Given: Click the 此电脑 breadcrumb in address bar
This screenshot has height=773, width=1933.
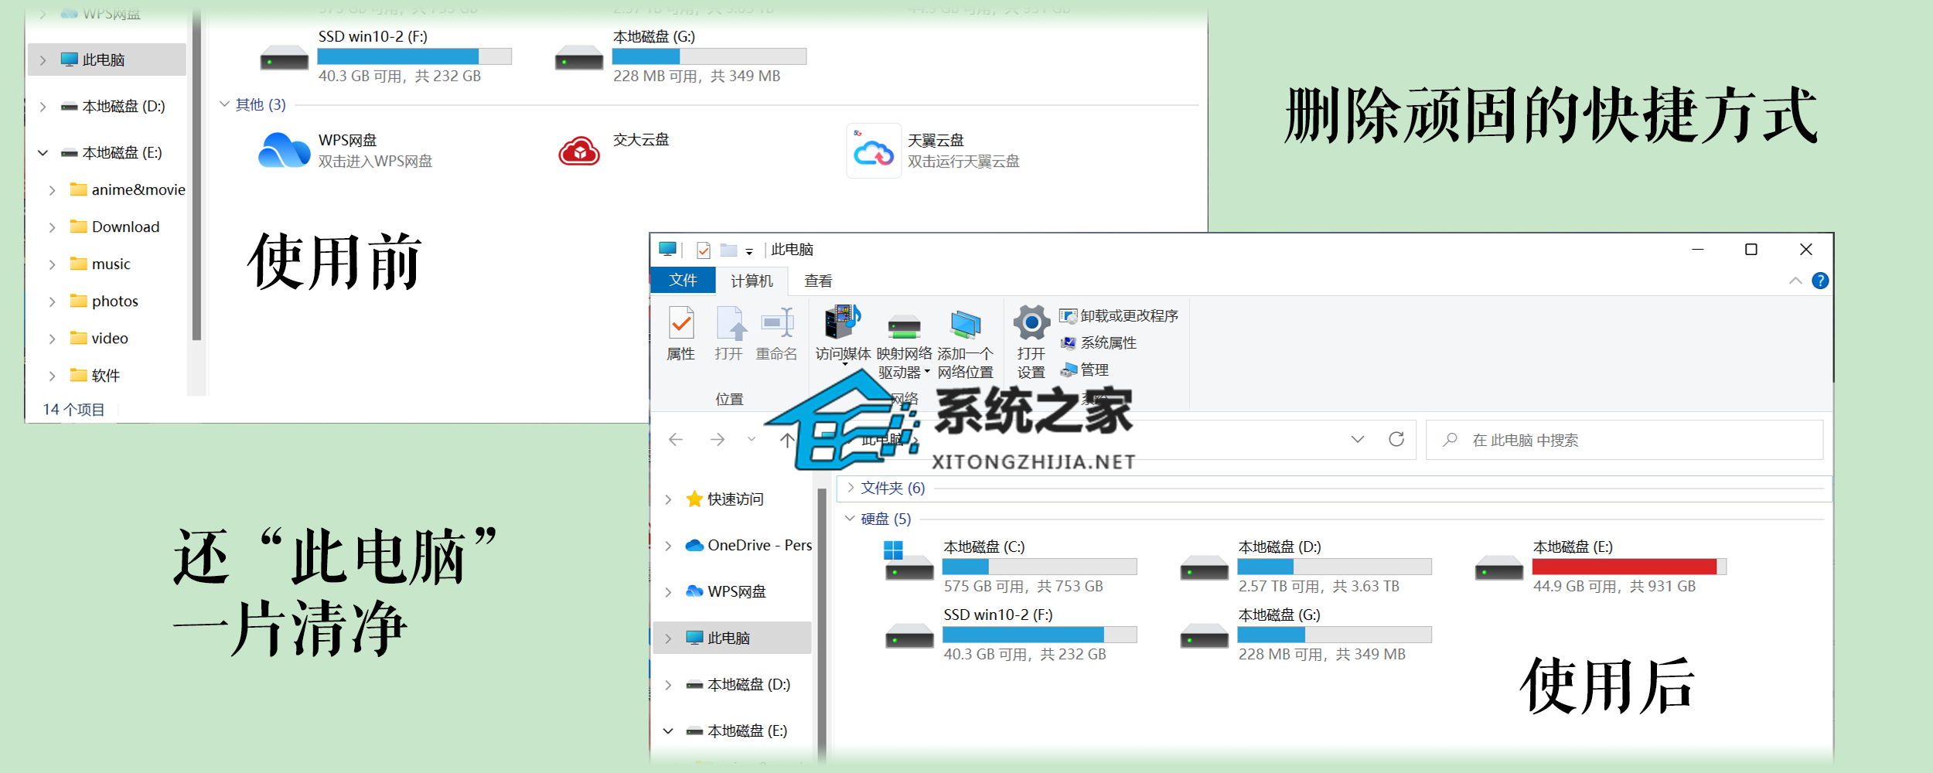Looking at the screenshot, I should (881, 440).
